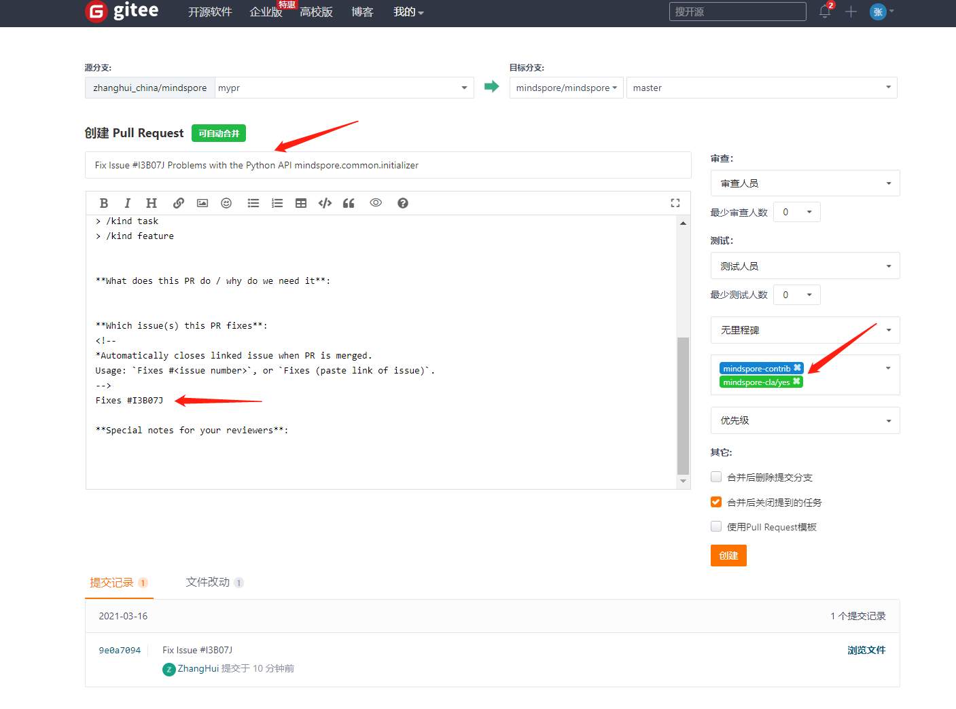Insert a blockquote
This screenshot has height=709, width=956.
click(x=349, y=203)
